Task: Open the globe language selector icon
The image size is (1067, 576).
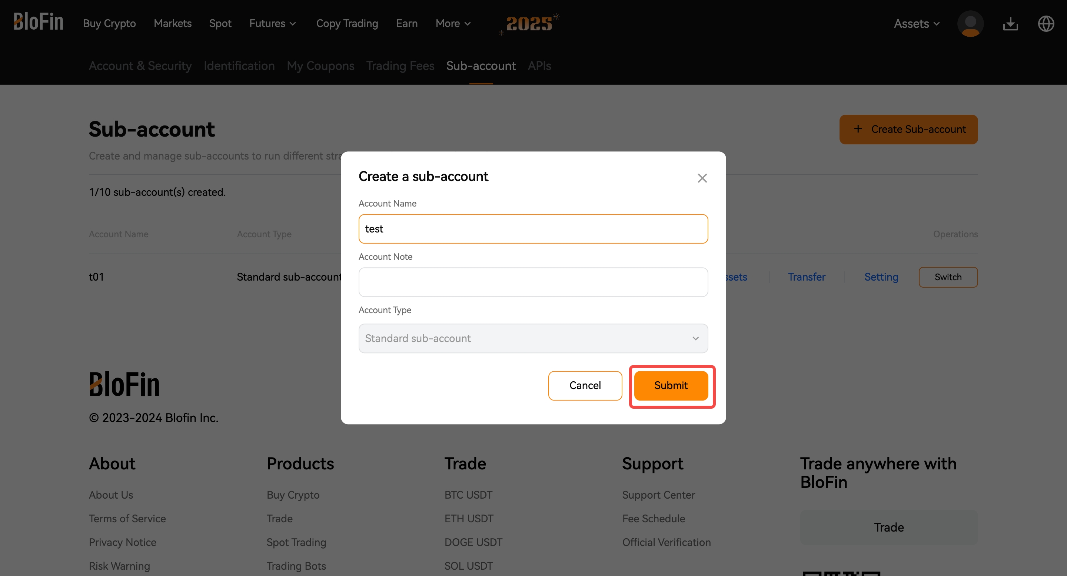Action: [1046, 24]
